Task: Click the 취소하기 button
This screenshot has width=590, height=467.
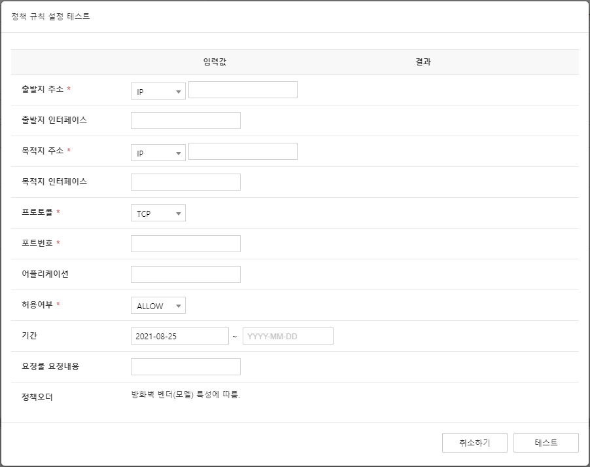Action: pyautogui.click(x=474, y=443)
